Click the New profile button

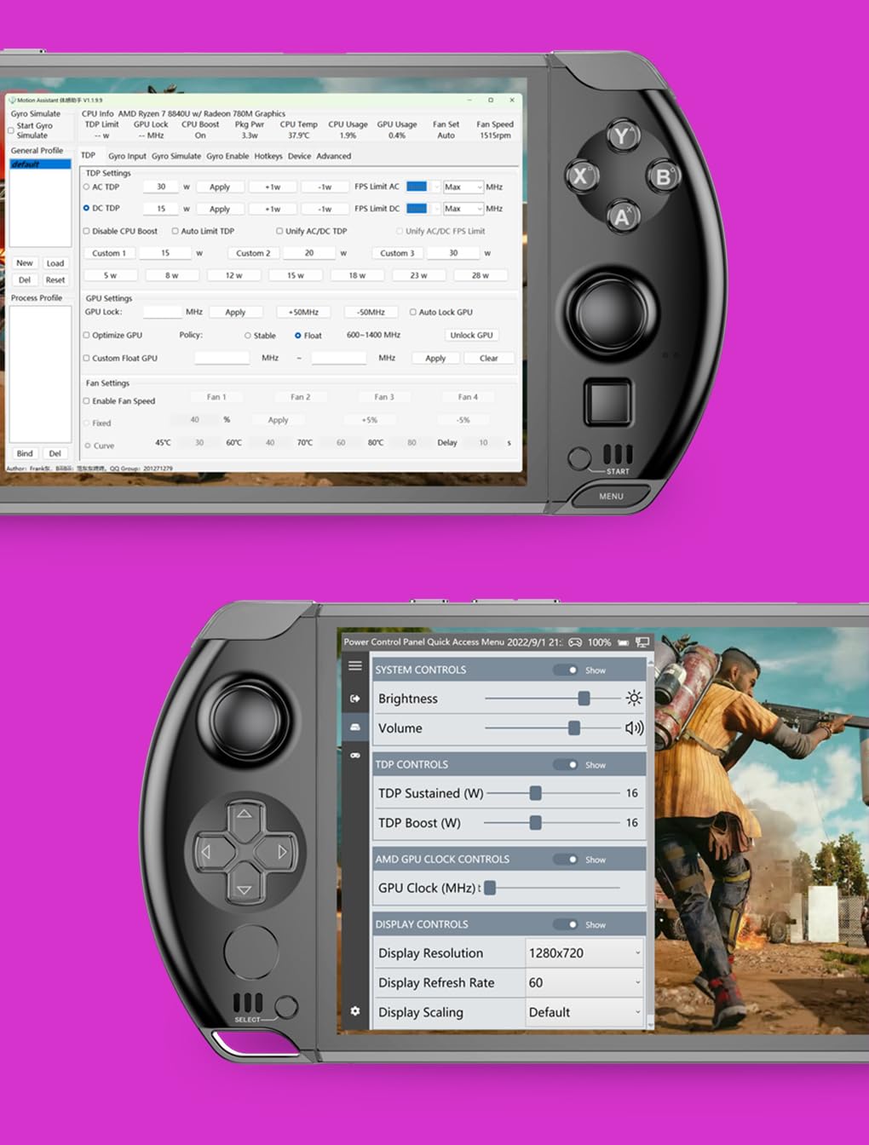[x=25, y=262]
